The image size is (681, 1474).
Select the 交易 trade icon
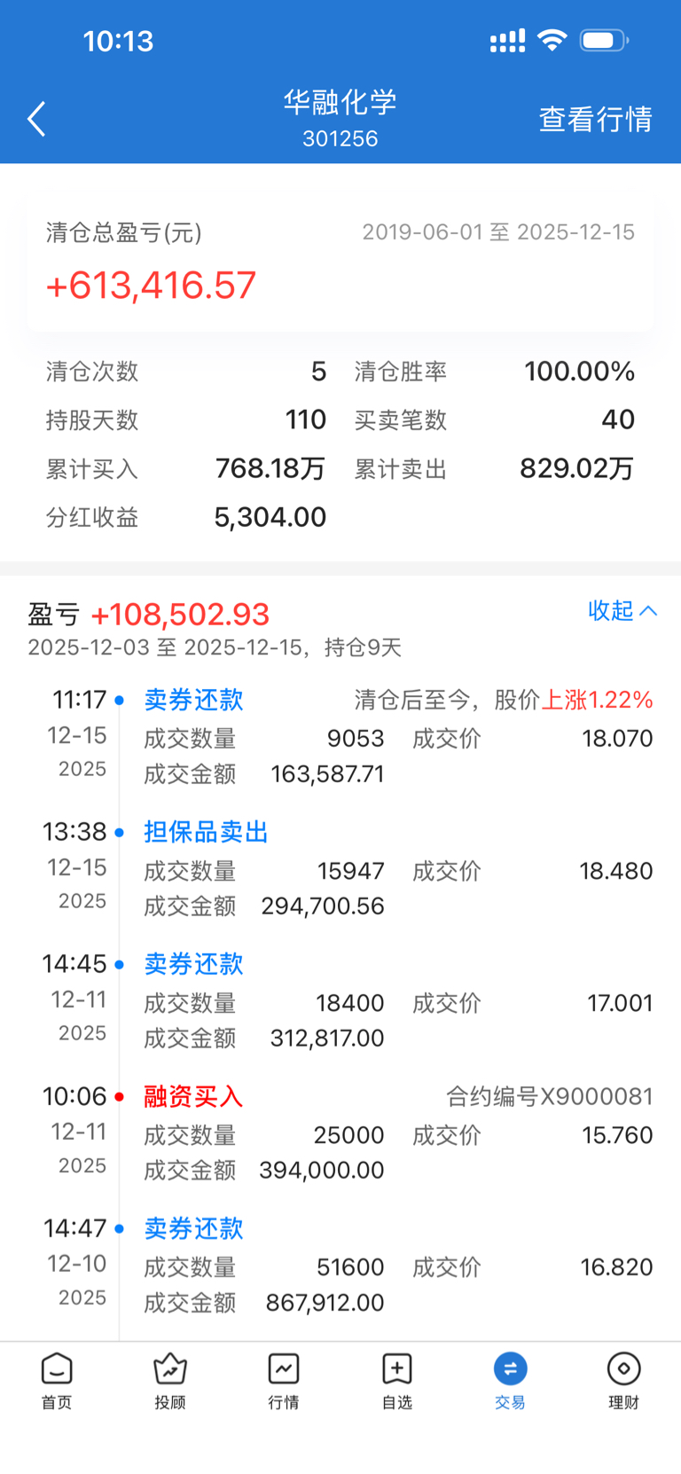510,1369
